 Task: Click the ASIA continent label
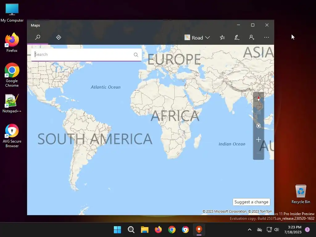tap(259, 52)
